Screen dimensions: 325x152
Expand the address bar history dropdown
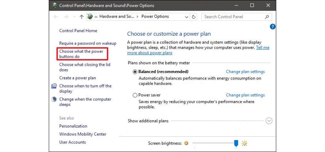pyautogui.click(x=187, y=17)
